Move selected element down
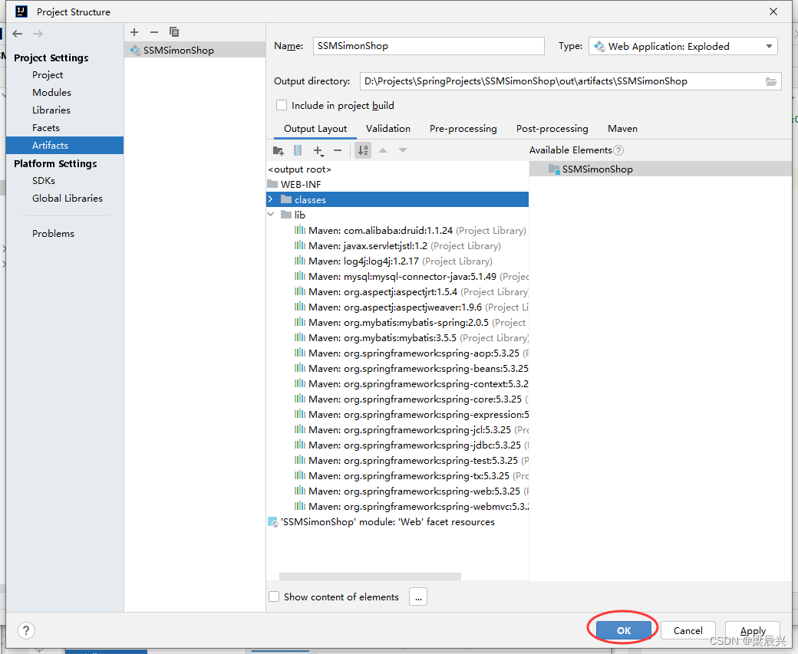This screenshot has width=798, height=654. coord(403,150)
